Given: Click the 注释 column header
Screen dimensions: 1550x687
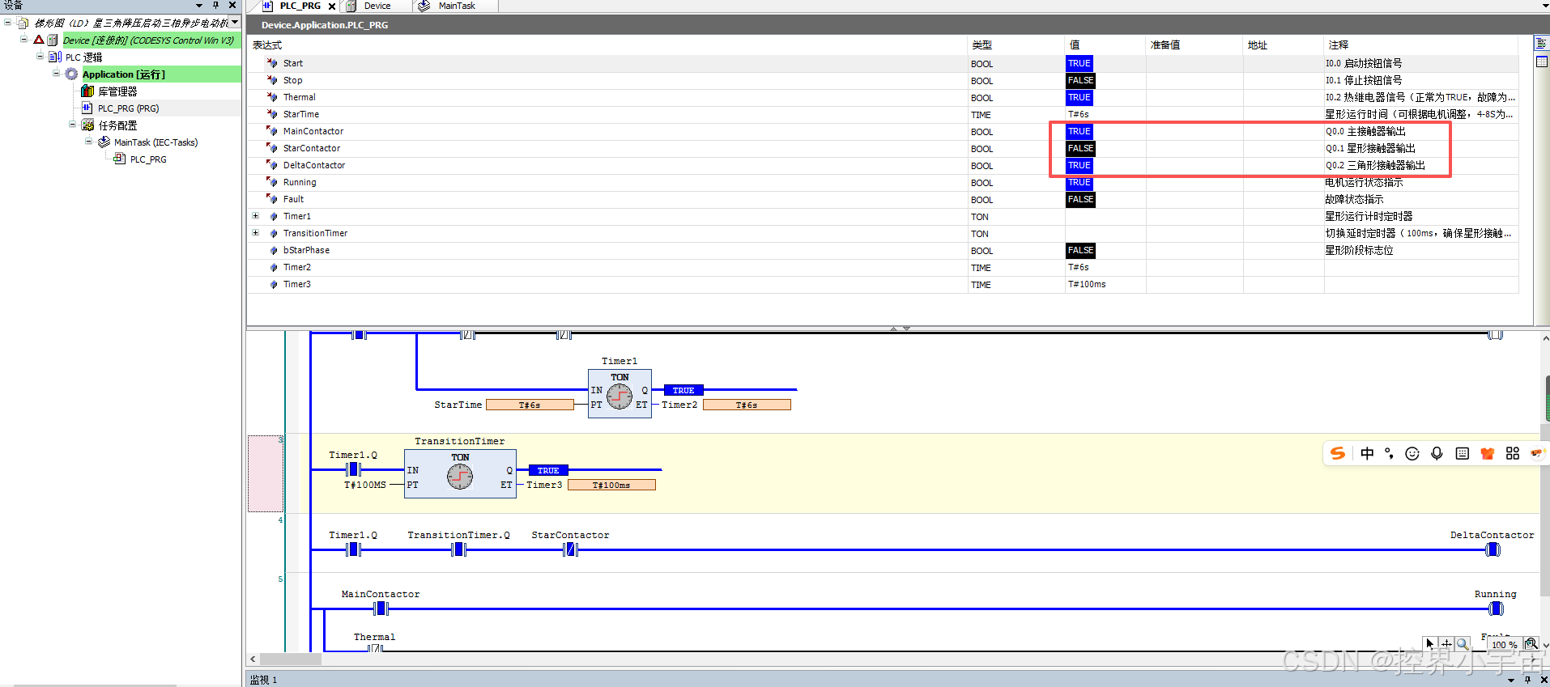Looking at the screenshot, I should [1338, 45].
